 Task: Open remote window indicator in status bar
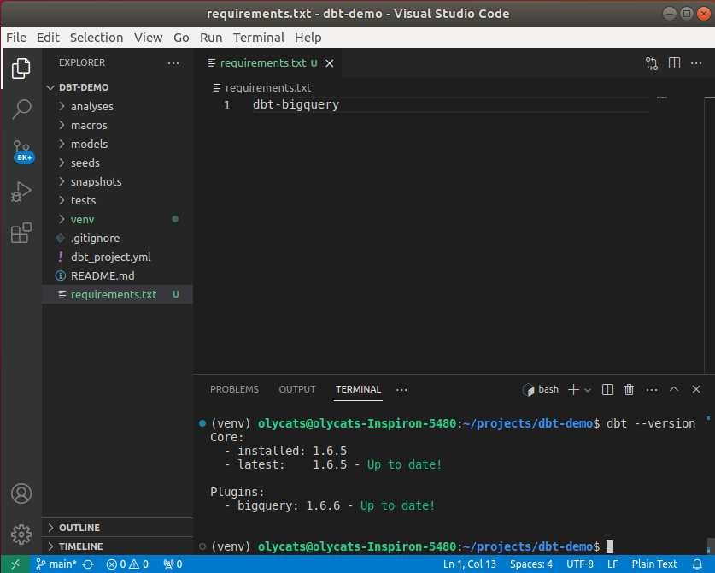click(15, 564)
